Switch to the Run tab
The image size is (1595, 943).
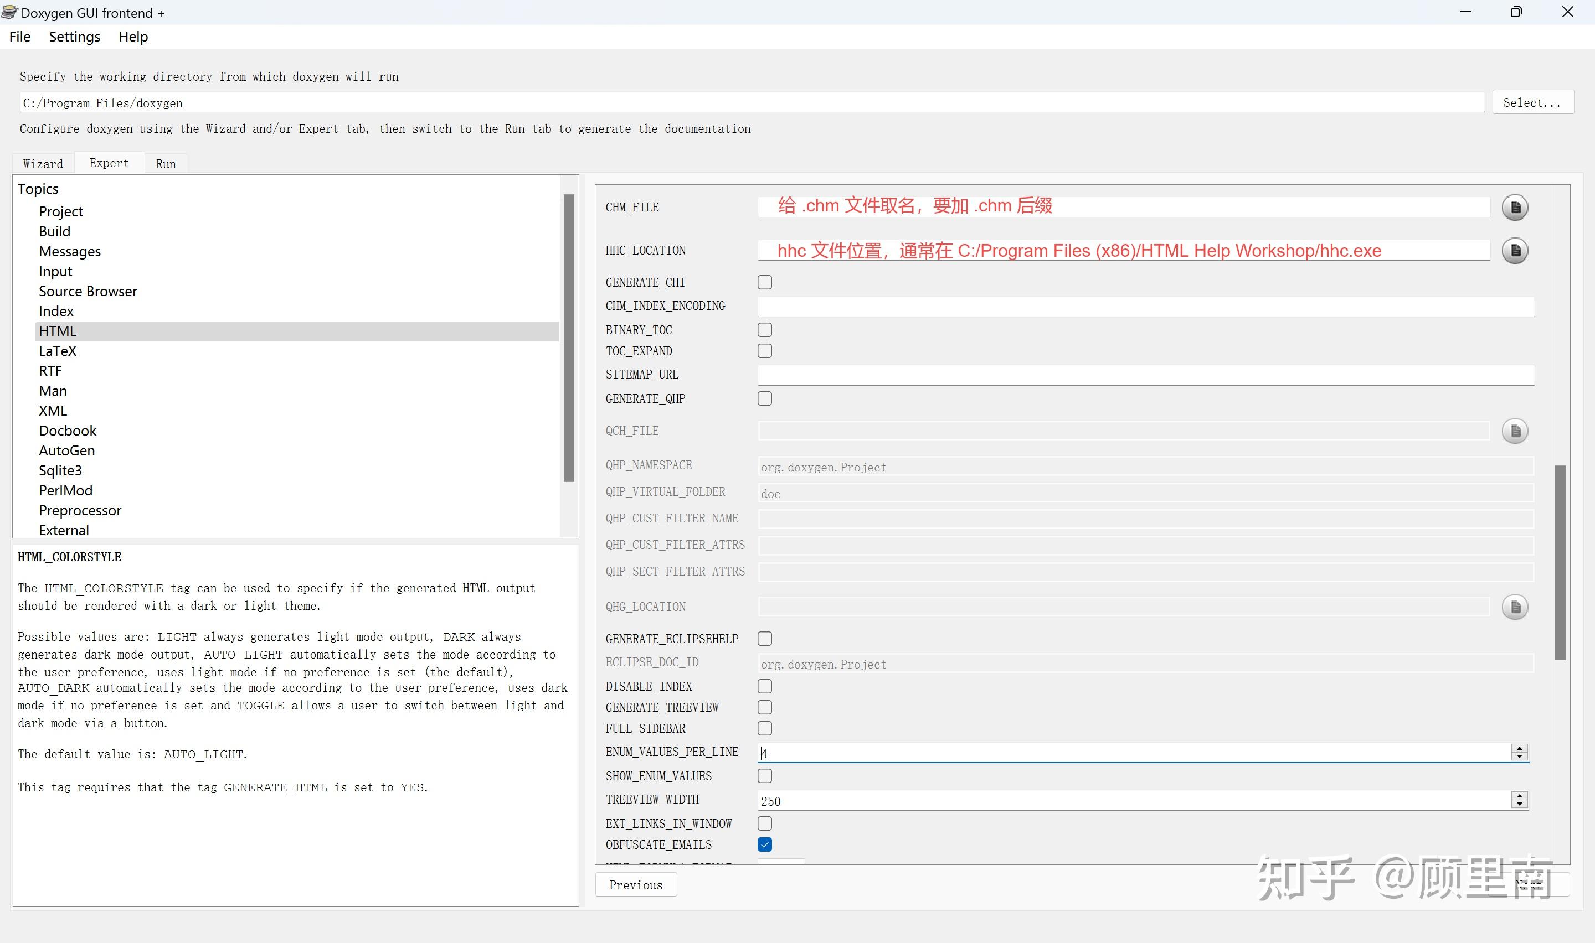pyautogui.click(x=166, y=164)
